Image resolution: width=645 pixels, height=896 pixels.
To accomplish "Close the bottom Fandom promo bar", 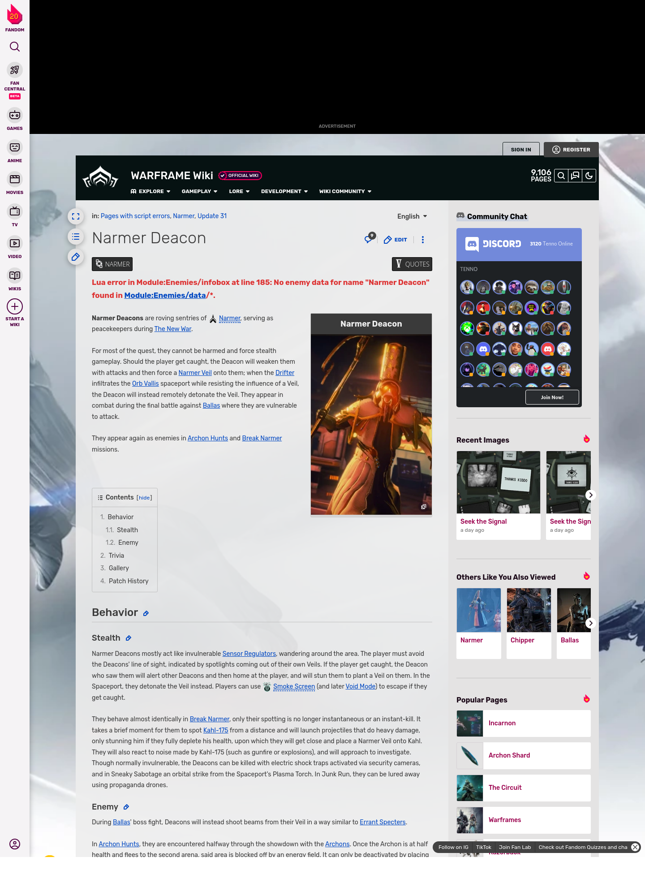I will [x=635, y=847].
